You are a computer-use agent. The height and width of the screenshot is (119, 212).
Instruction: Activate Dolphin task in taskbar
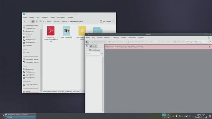pos(20,115)
